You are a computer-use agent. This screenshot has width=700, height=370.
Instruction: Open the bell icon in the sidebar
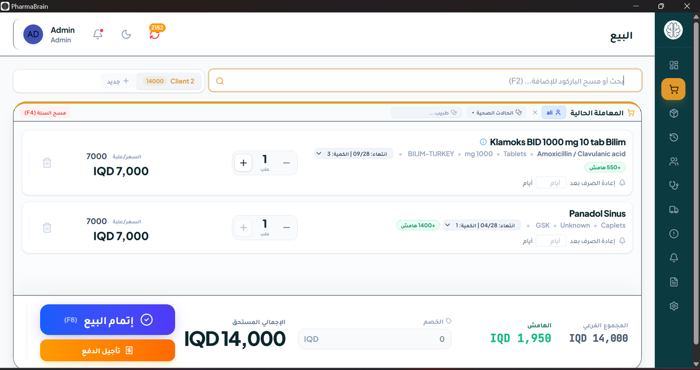tap(673, 258)
